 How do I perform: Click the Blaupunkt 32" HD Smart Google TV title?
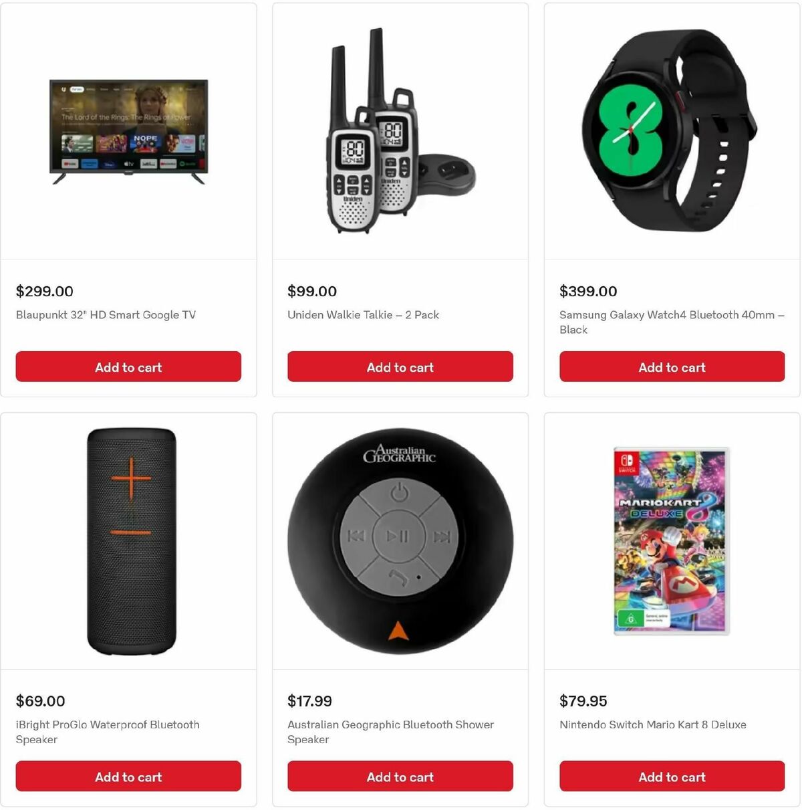(106, 314)
